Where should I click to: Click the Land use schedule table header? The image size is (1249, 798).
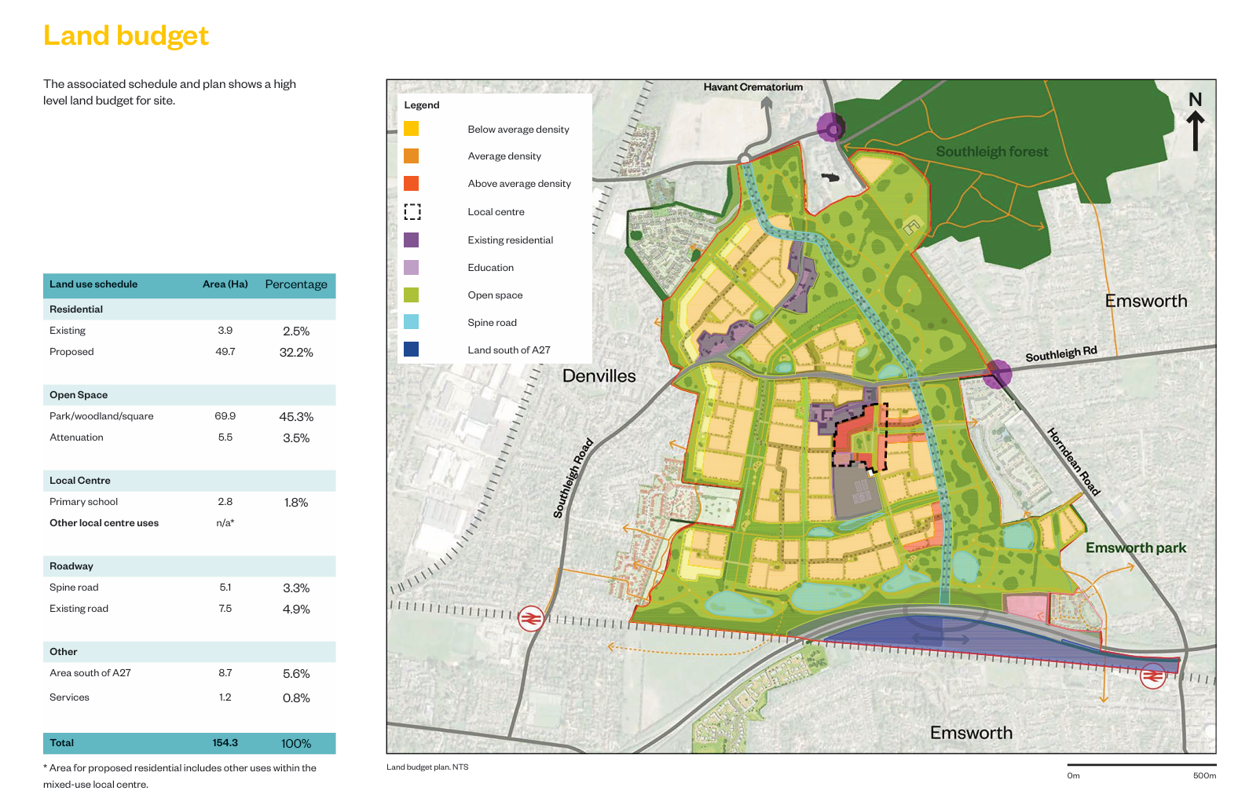[93, 284]
